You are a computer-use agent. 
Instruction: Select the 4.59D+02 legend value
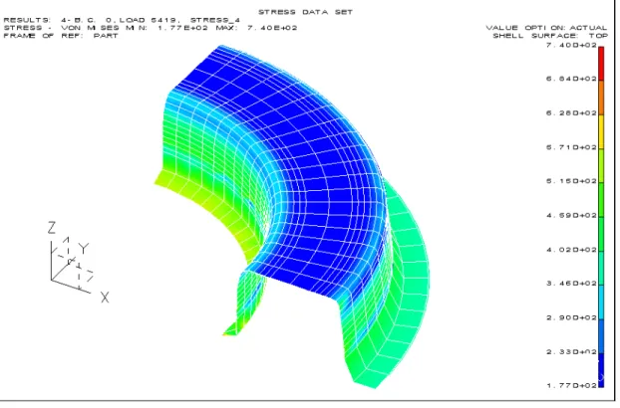click(x=571, y=215)
